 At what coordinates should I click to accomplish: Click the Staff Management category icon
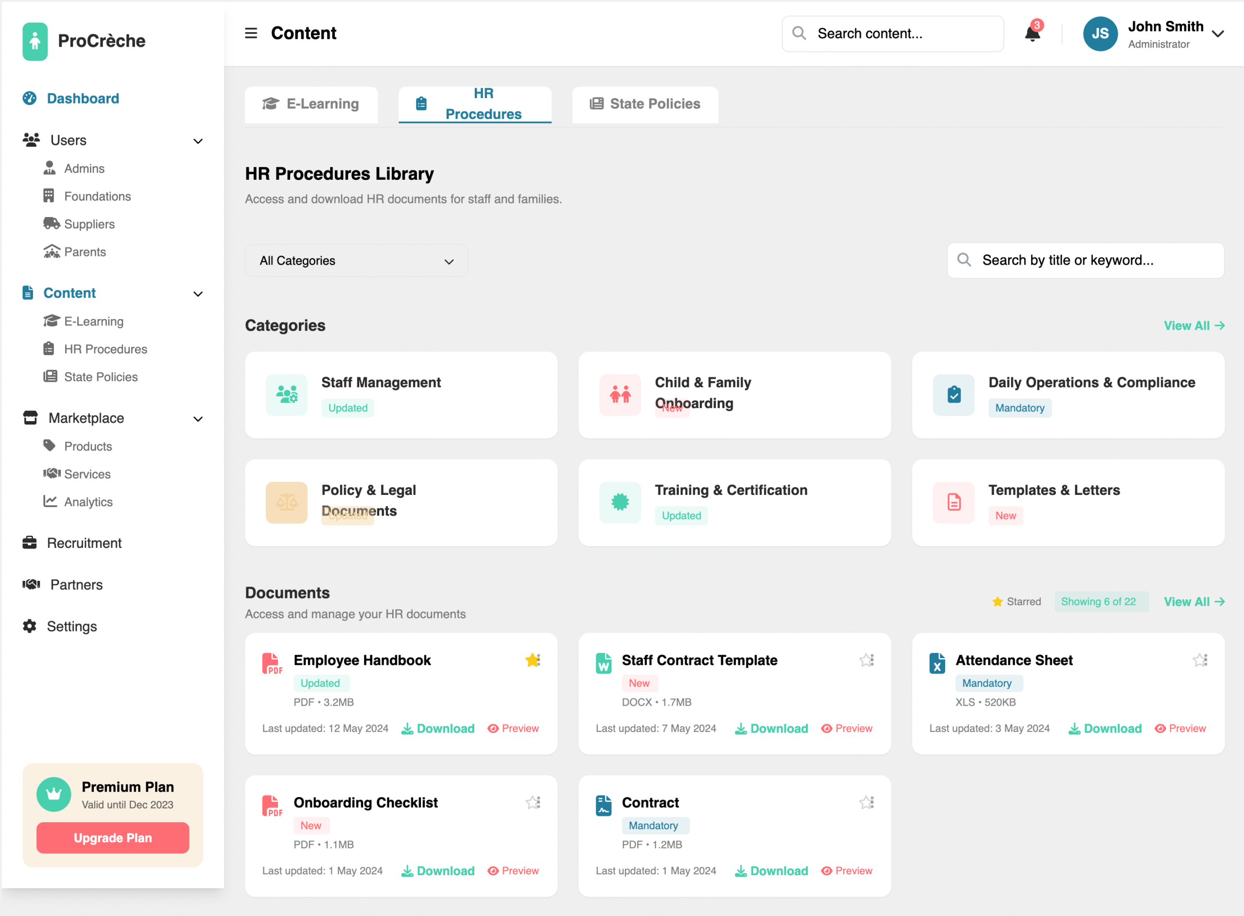(x=286, y=395)
